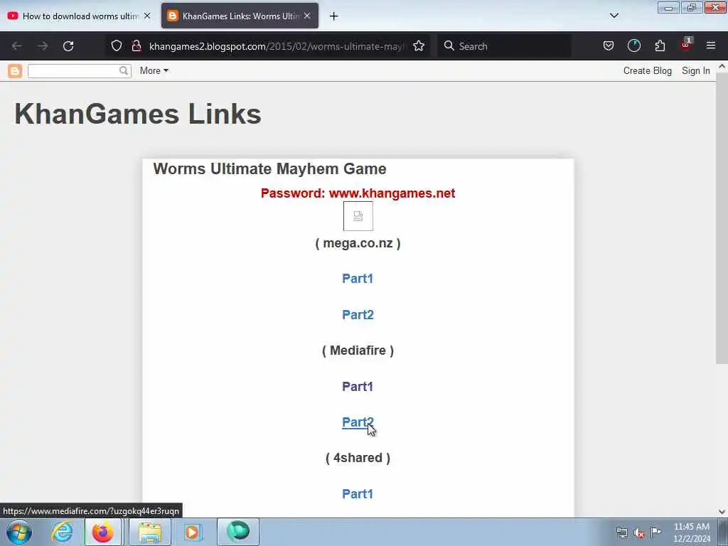728x546 pixels.
Task: Bookmark this page with the star icon
Action: coord(419,46)
